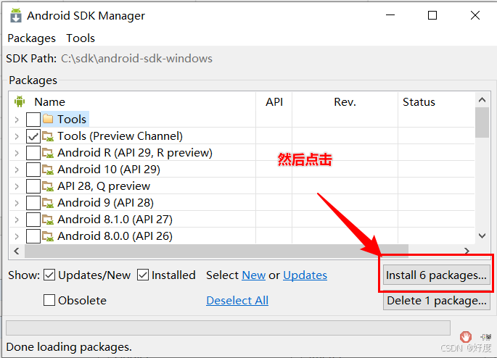Image resolution: width=497 pixels, height=358 pixels.
Task: Sort by the Name column header
Action: click(x=50, y=102)
